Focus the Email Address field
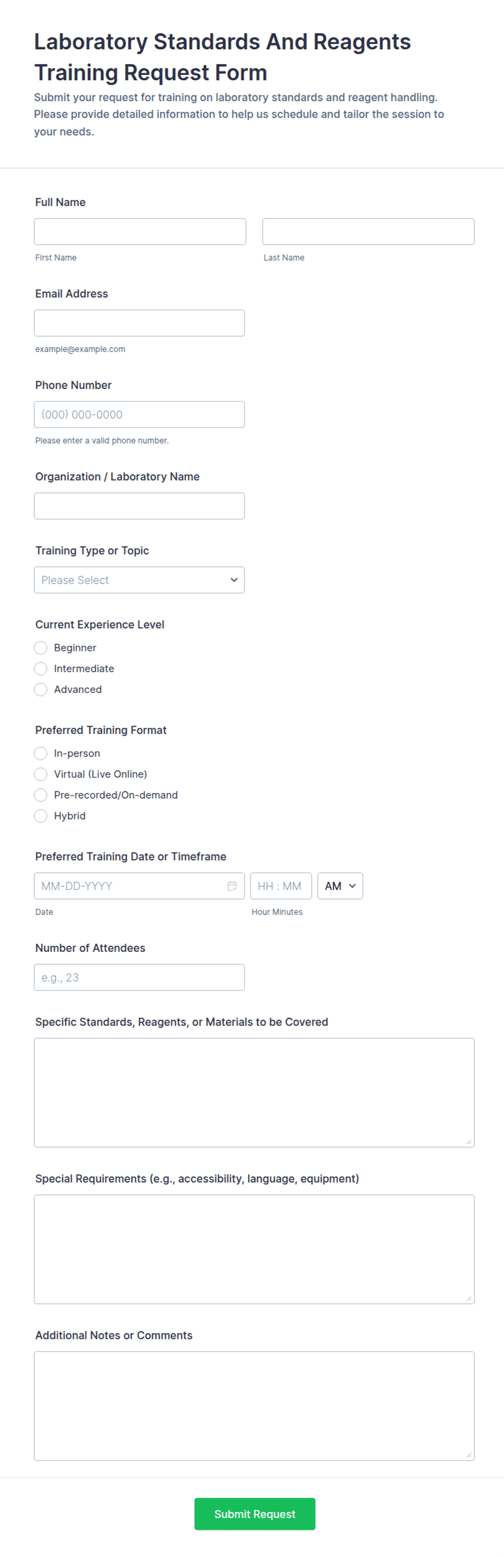This screenshot has width=504, height=1557. 139,323
